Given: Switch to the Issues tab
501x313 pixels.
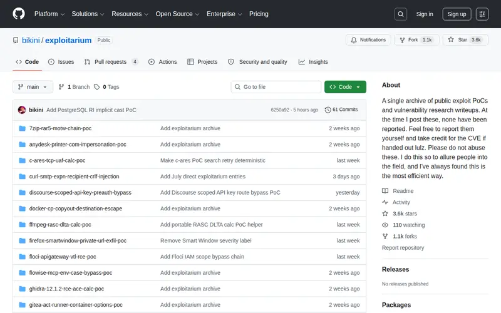Looking at the screenshot, I should coord(61,62).
